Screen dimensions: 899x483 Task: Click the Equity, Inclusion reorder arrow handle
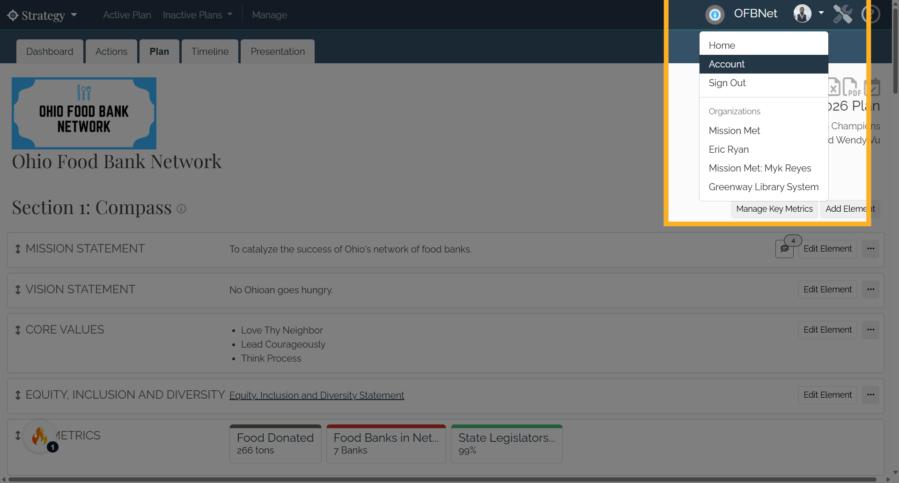(x=18, y=395)
